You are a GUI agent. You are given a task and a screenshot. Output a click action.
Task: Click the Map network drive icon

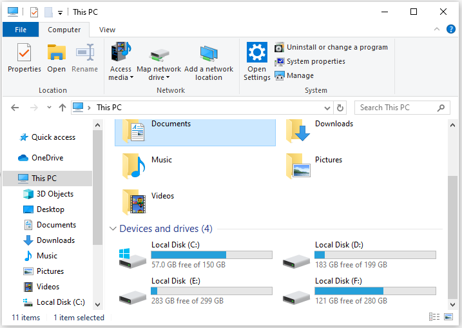click(x=159, y=55)
